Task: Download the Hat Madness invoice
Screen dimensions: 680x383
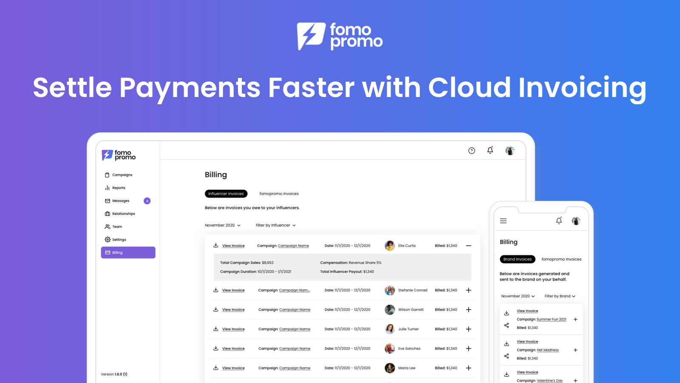Action: pyautogui.click(x=506, y=344)
